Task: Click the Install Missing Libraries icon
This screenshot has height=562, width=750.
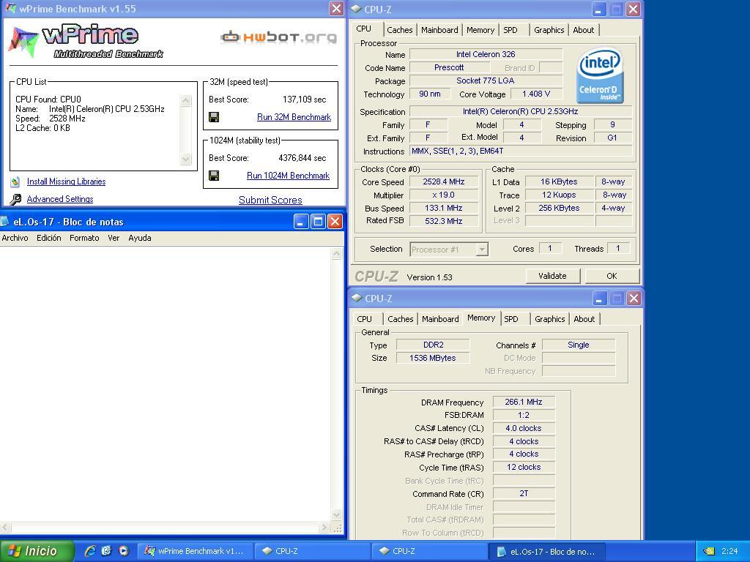Action: (15, 181)
